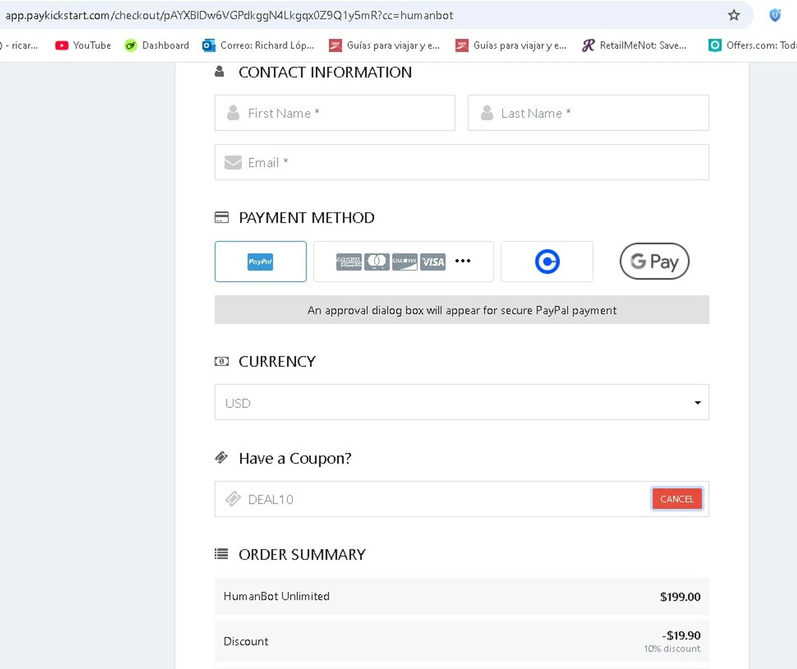Click the Payment Method card icon
Viewport: 797px width, 669px height.
click(222, 217)
